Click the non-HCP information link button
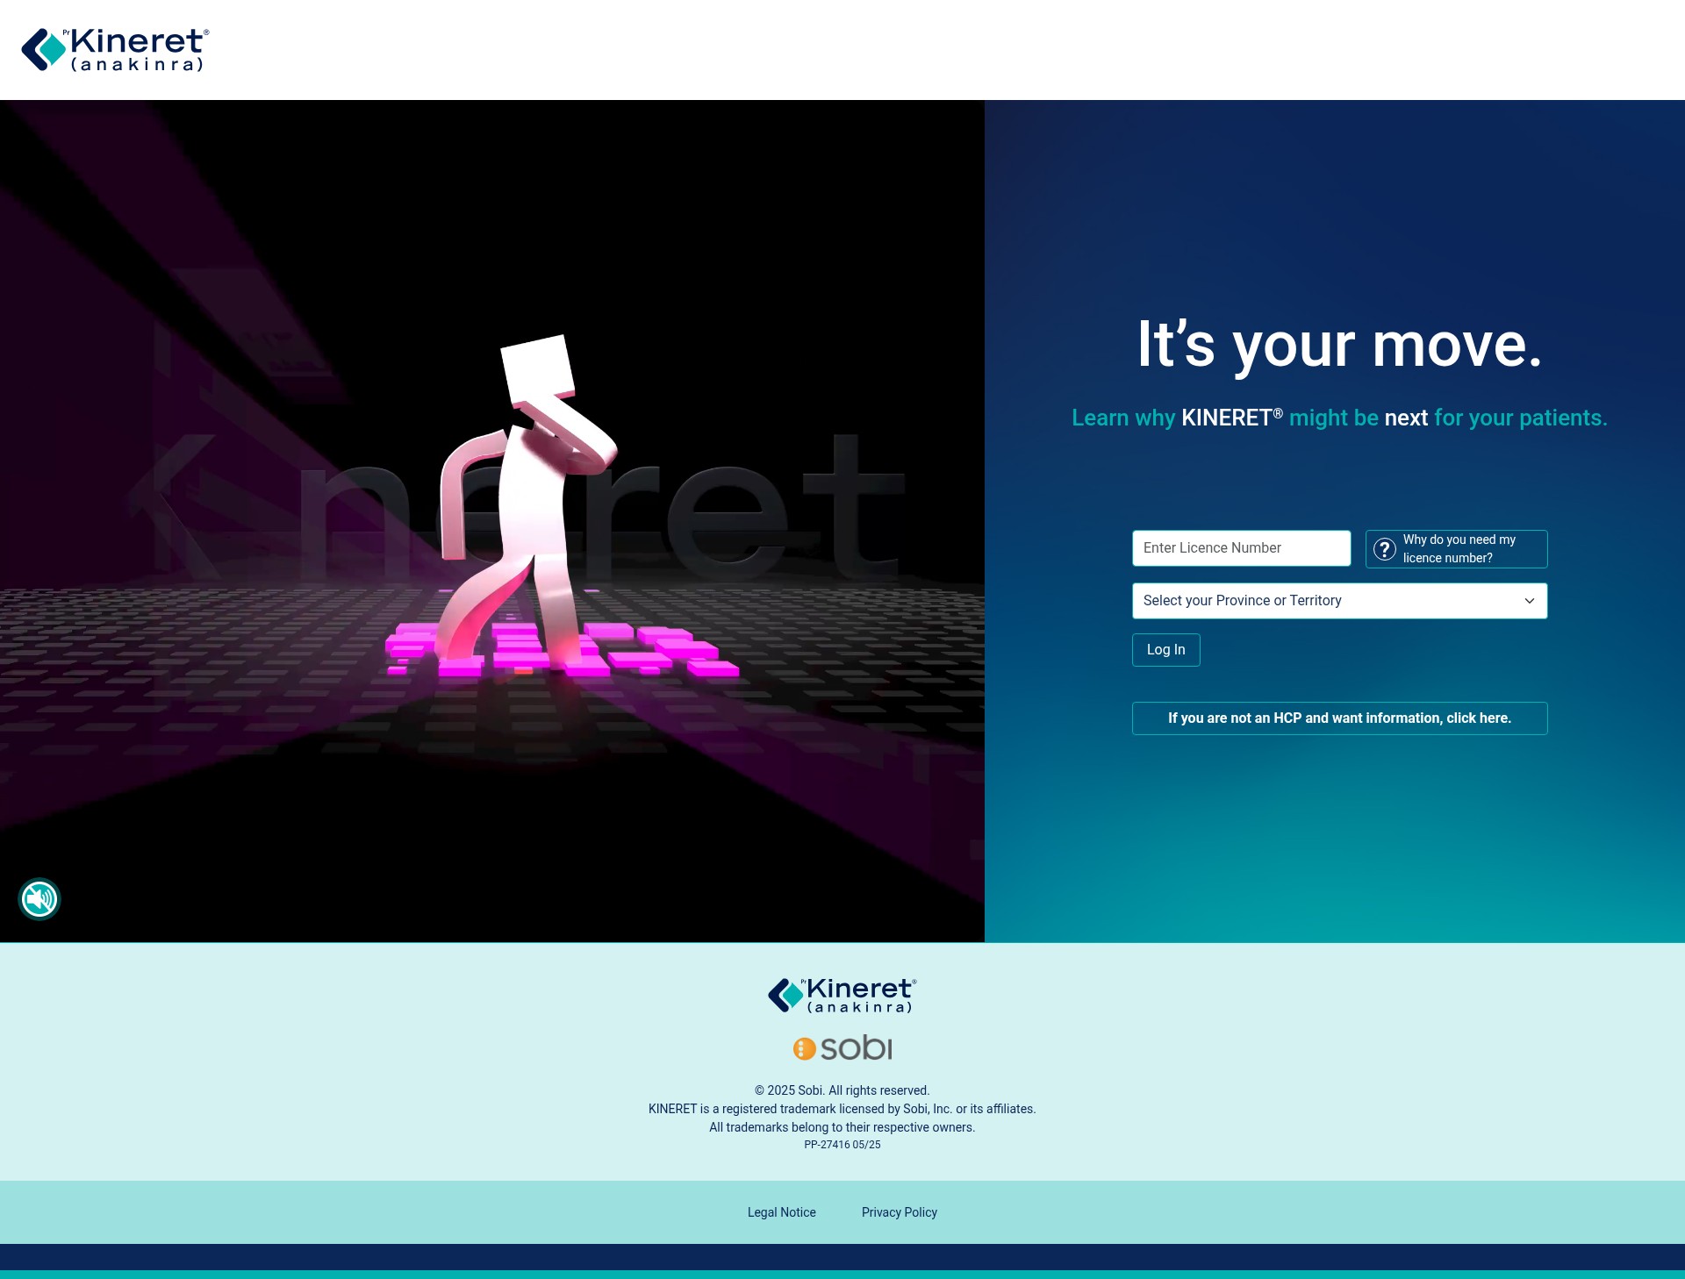Image resolution: width=1685 pixels, height=1279 pixels. 1339,718
